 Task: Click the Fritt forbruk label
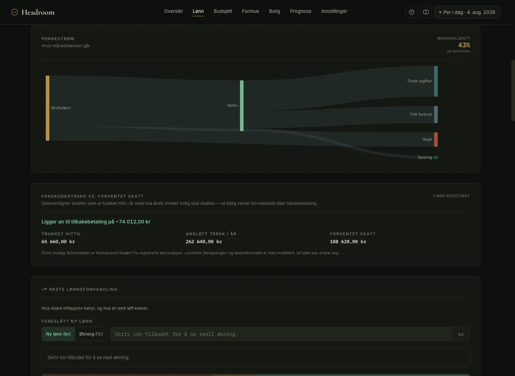click(421, 115)
